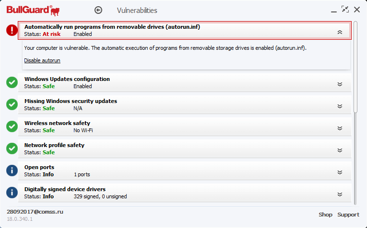
Task: Expand the Open ports details
Action: click(x=340, y=172)
